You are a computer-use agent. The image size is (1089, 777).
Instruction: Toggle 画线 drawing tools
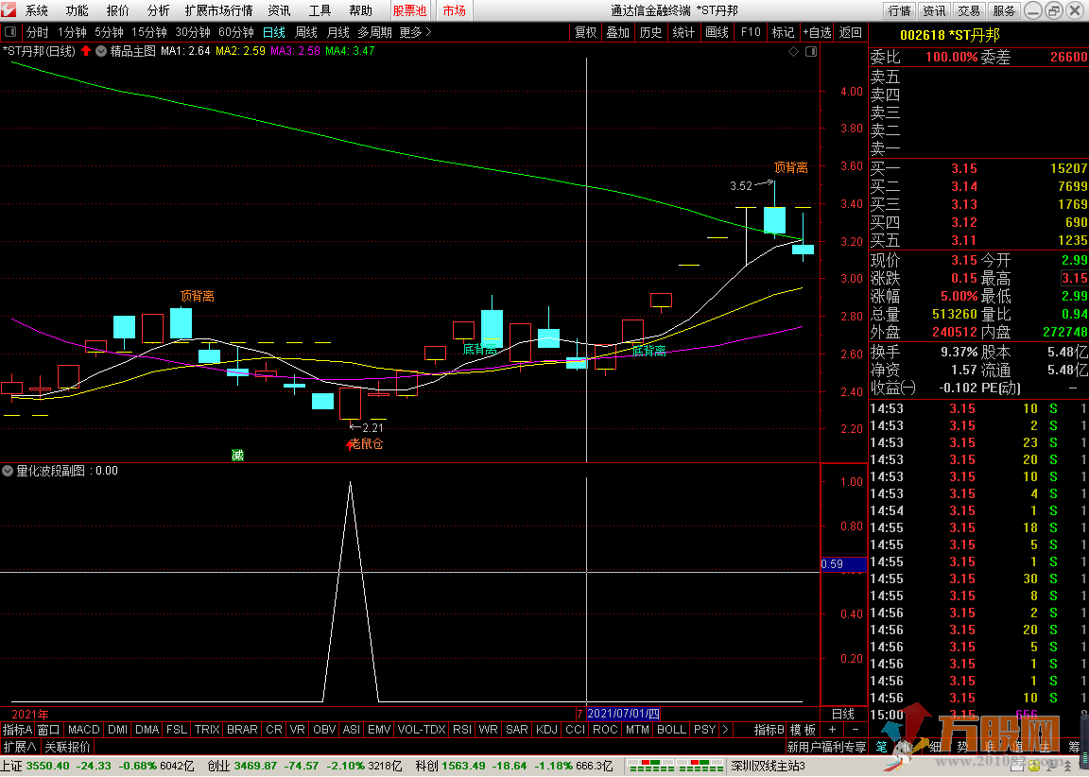pos(717,32)
